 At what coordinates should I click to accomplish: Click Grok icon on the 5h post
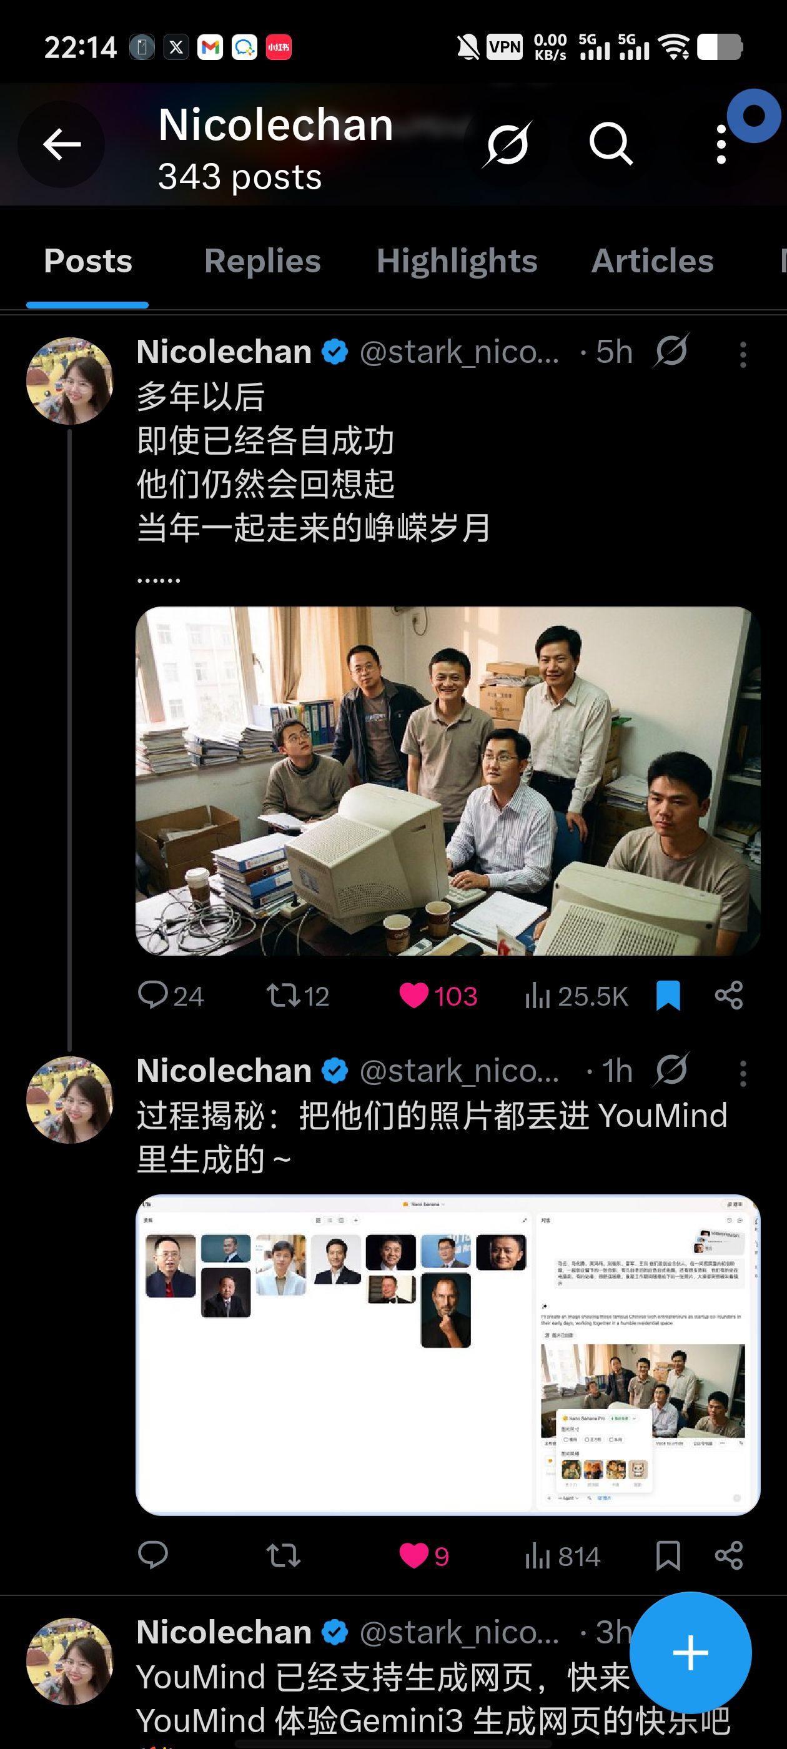point(671,351)
